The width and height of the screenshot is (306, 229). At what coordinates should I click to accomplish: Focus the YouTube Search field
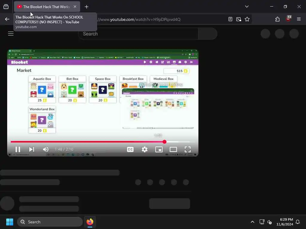(138, 34)
